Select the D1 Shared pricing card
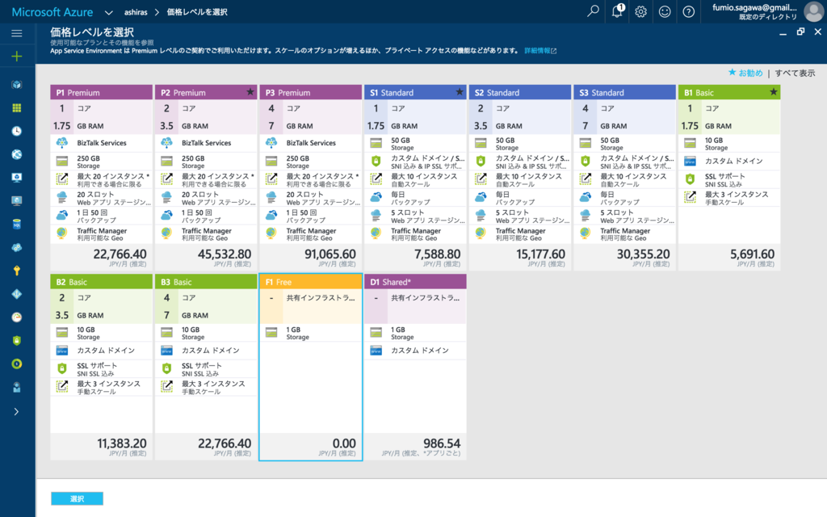This screenshot has width=827, height=517. click(415, 367)
